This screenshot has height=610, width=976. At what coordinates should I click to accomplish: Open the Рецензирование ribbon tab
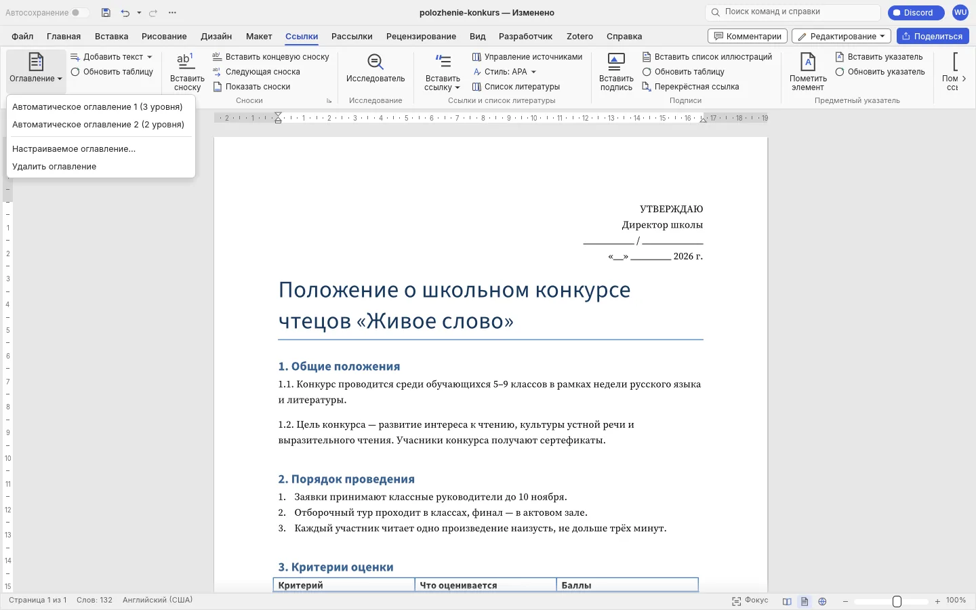pos(421,37)
